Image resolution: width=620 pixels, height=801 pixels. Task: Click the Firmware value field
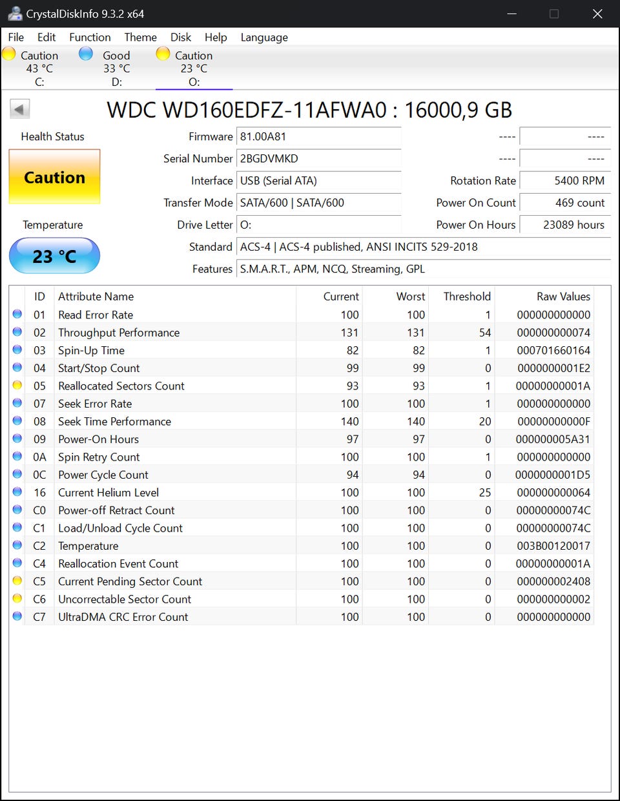click(x=319, y=137)
